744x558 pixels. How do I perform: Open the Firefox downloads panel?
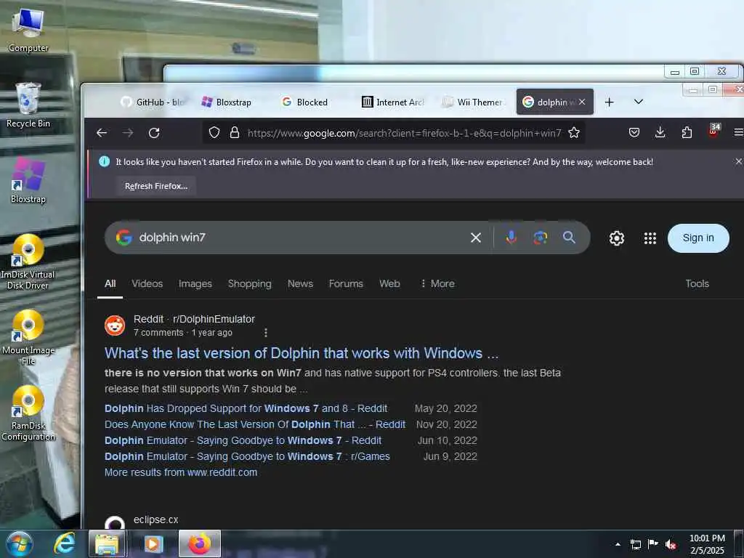(x=660, y=133)
